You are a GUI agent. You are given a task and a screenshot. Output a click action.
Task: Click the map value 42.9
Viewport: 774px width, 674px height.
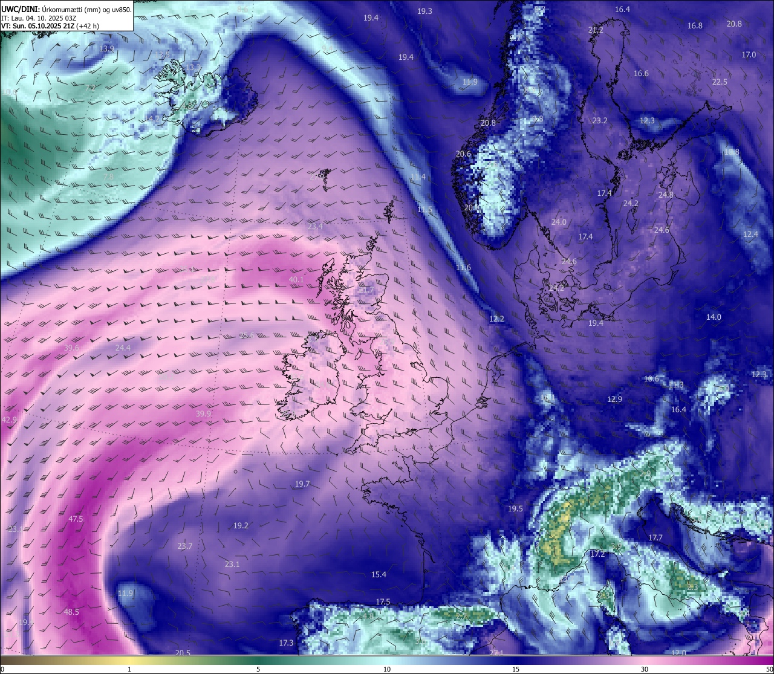(x=10, y=420)
